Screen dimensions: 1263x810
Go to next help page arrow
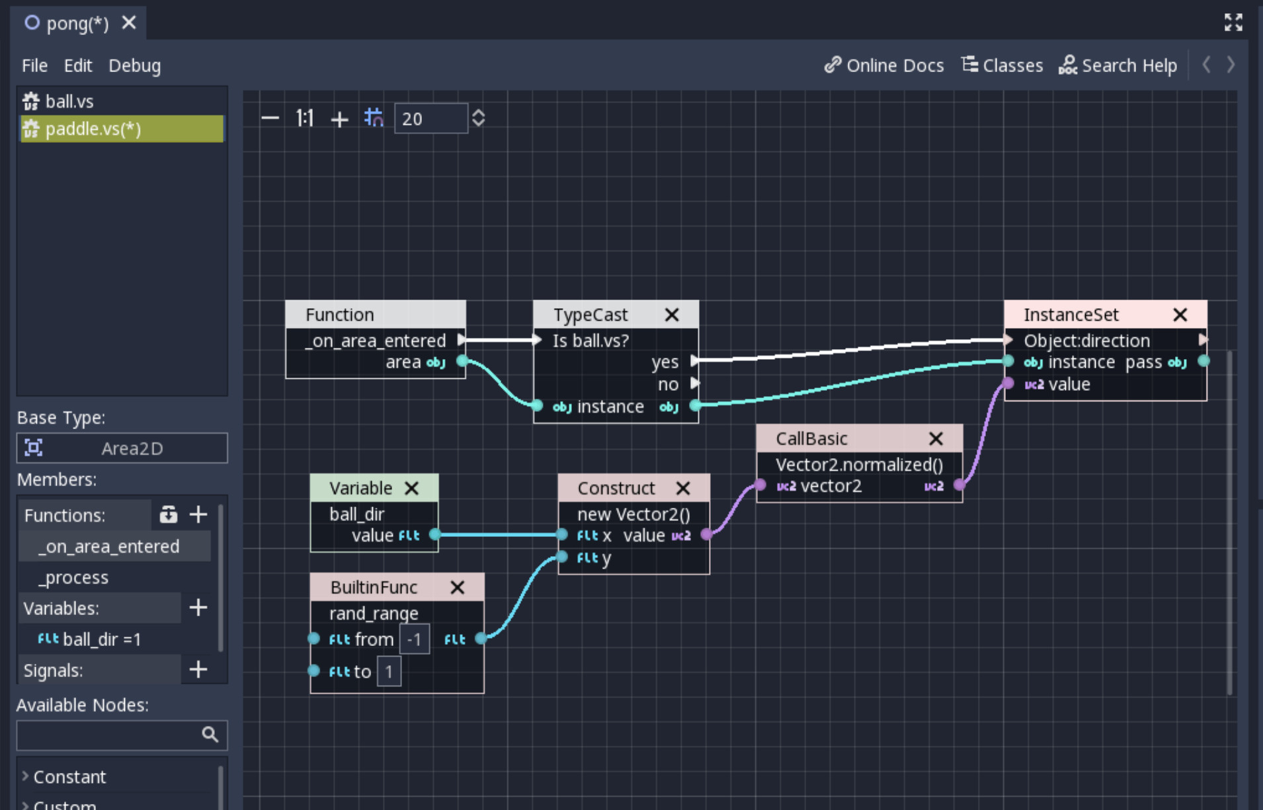(x=1231, y=65)
